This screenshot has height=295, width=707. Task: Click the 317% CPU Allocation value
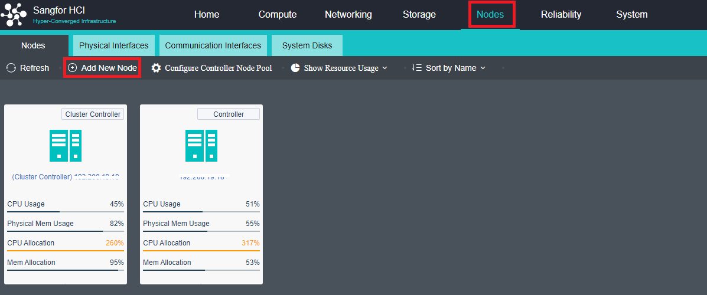coord(250,242)
